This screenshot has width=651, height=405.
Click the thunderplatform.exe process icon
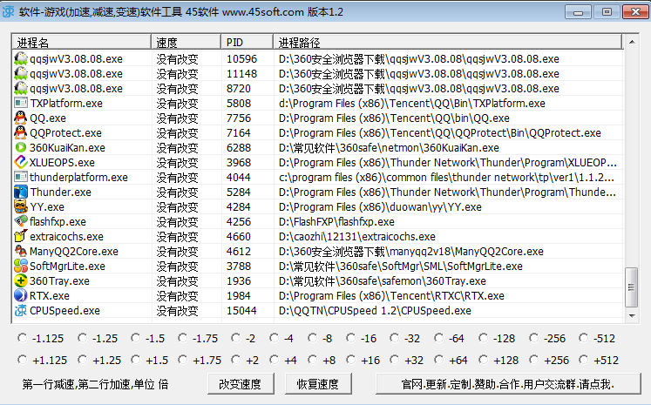pyautogui.click(x=21, y=177)
